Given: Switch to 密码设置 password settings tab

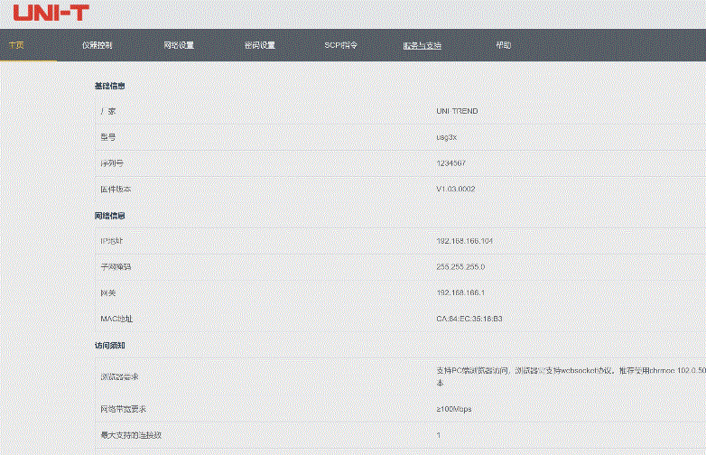Looking at the screenshot, I should pyautogui.click(x=259, y=45).
